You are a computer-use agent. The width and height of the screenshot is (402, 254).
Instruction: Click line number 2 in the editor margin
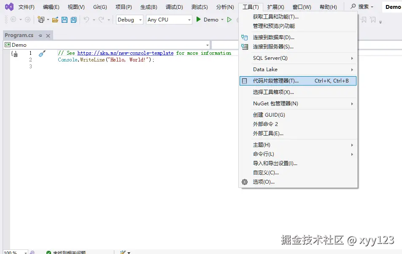click(30, 60)
